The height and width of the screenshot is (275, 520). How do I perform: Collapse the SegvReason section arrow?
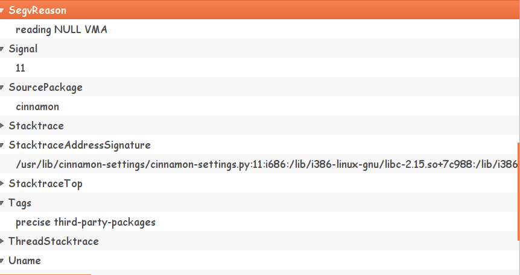(x=2, y=11)
